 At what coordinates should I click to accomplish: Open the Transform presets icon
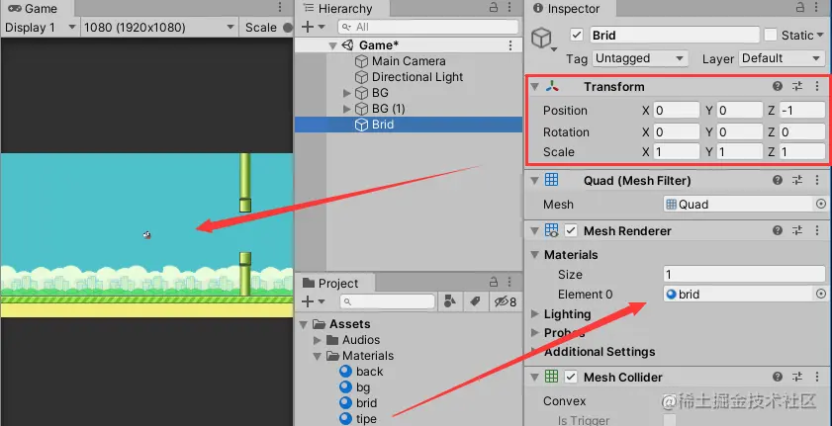(x=797, y=86)
